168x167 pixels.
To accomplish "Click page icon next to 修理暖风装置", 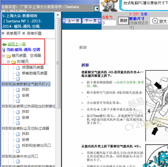I will click(x=18, y=68).
